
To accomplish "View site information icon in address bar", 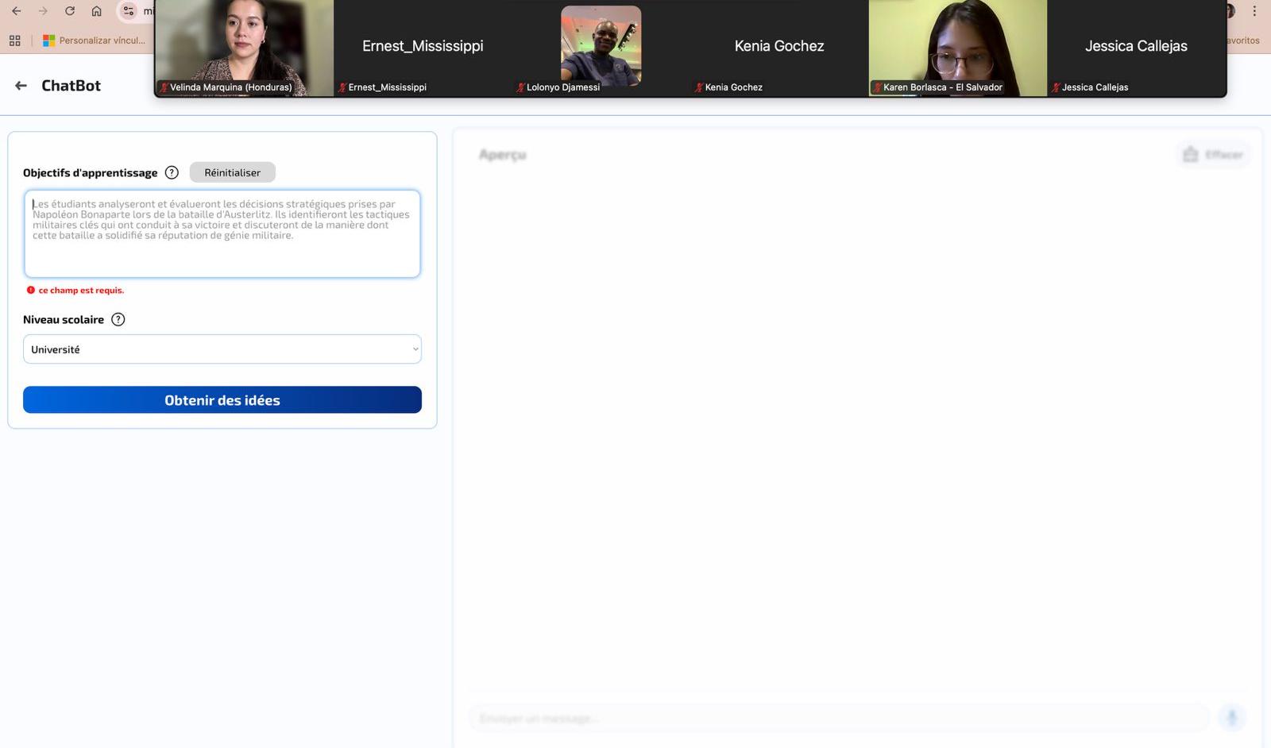I will (128, 11).
